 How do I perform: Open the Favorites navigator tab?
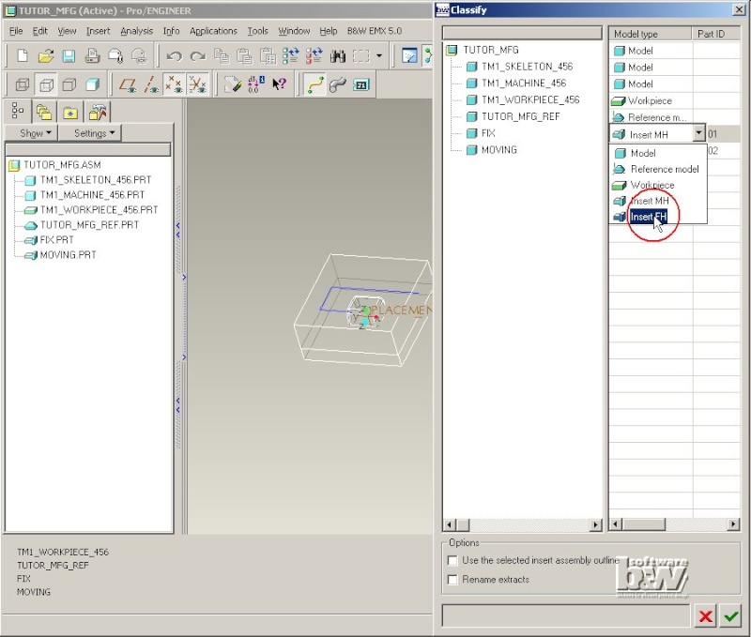point(70,112)
